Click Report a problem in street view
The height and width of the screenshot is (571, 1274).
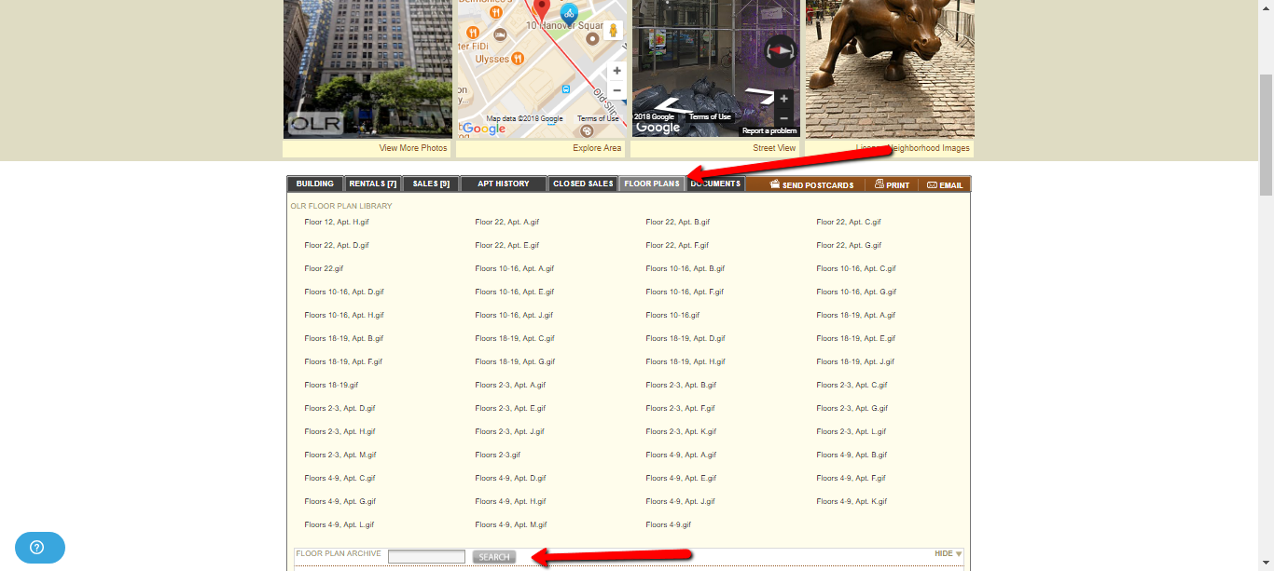point(769,131)
